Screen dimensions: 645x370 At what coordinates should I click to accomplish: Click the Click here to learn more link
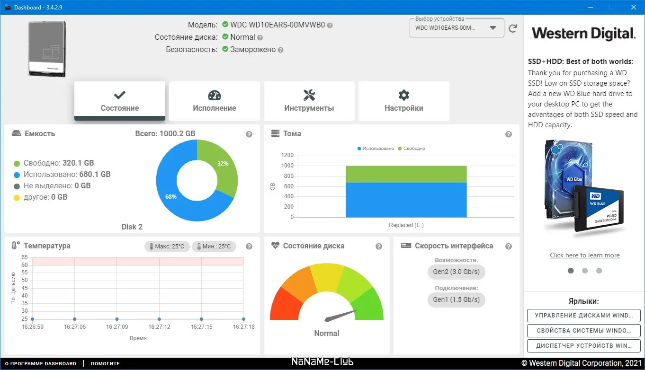585,255
